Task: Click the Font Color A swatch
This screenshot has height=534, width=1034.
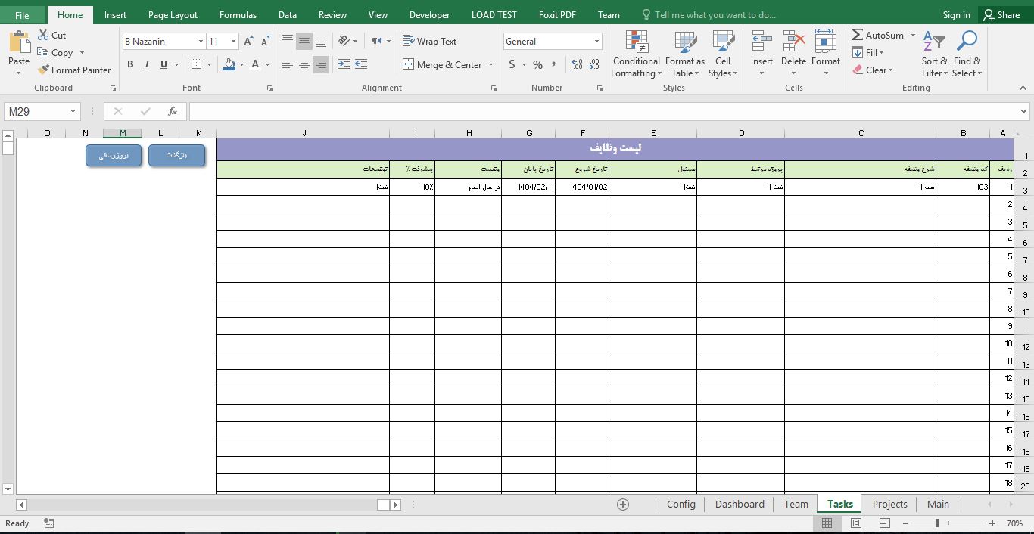Action: tap(256, 64)
